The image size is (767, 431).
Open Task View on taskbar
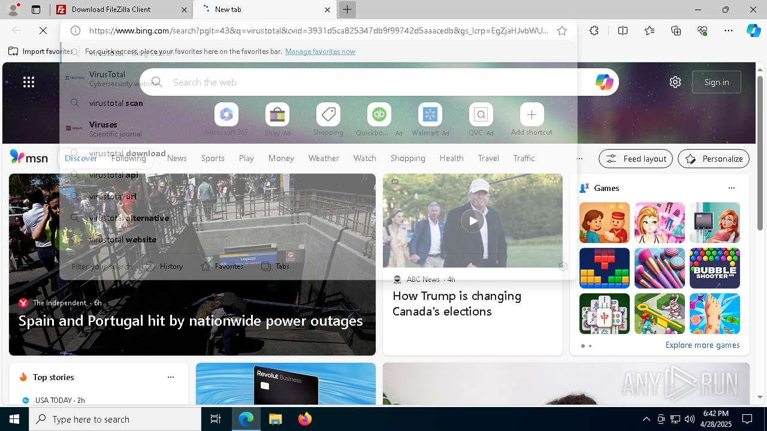pyautogui.click(x=216, y=419)
